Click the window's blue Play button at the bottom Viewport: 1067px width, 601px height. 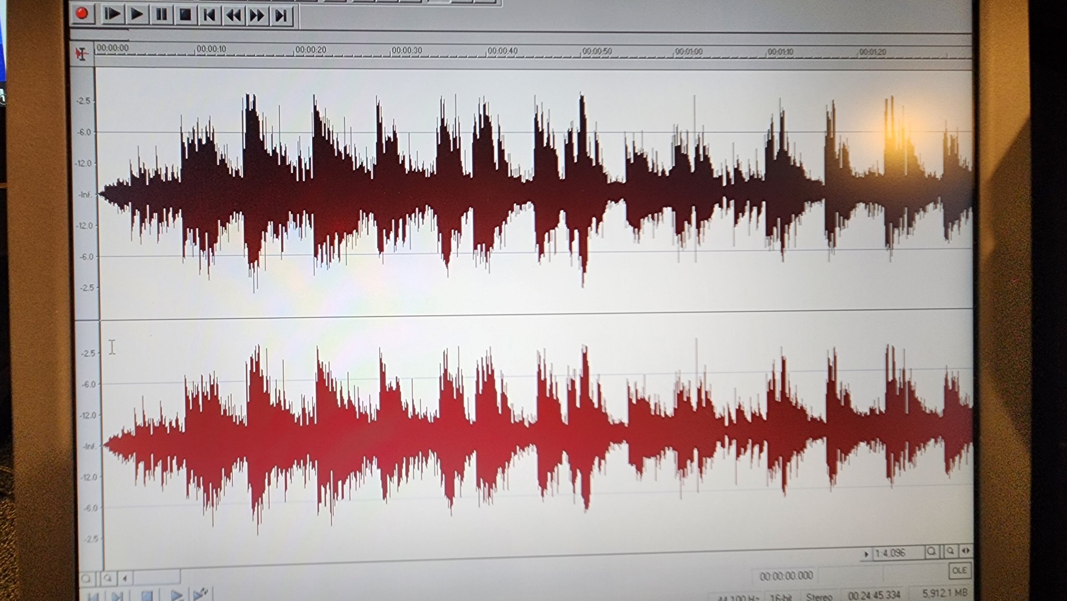pos(176,595)
